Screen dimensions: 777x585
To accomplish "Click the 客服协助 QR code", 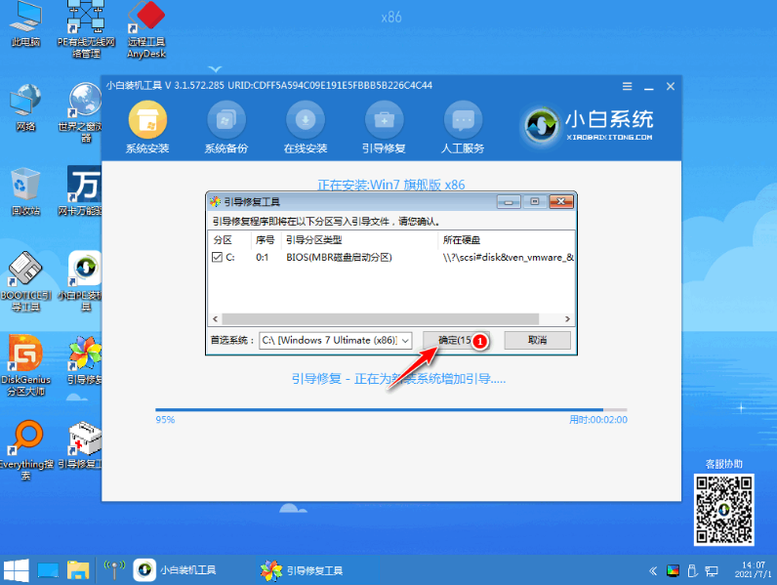I will tap(724, 510).
